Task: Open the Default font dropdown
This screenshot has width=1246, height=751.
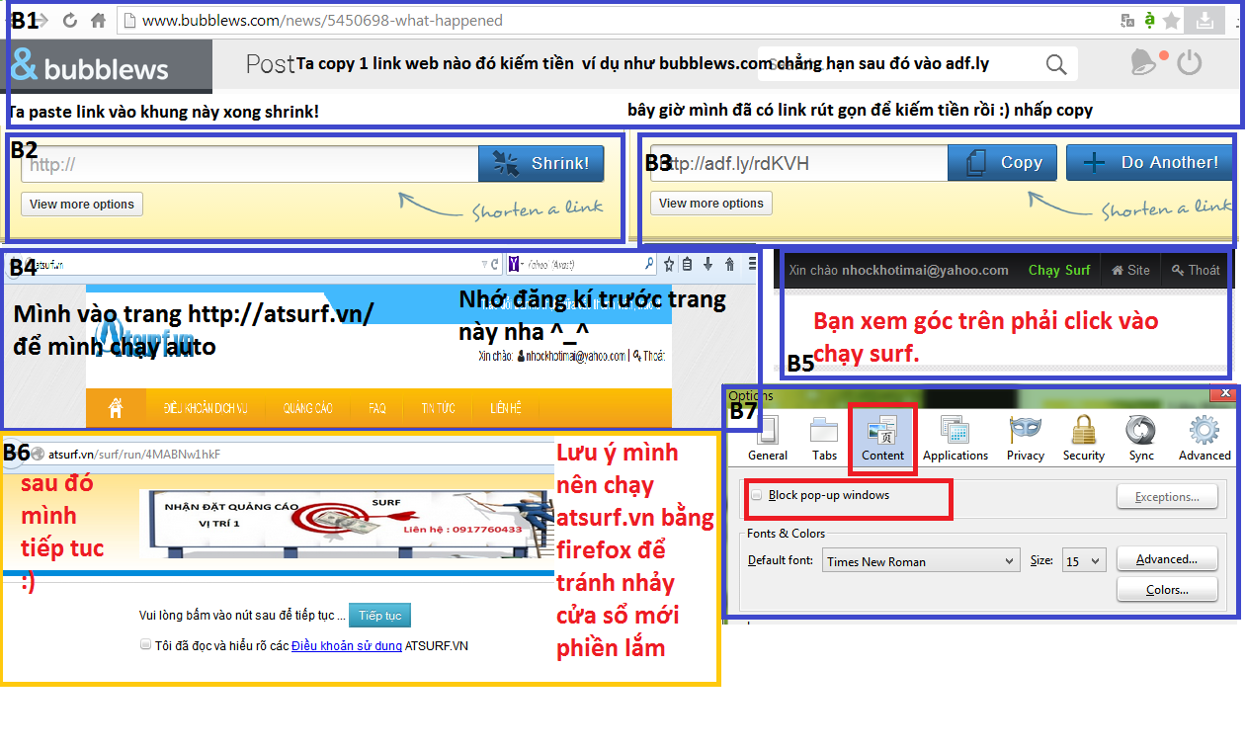Action: click(920, 561)
